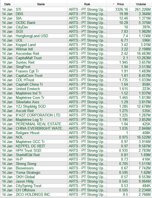Click the 0.935 price value
152x198 pixels.
click(124, 151)
